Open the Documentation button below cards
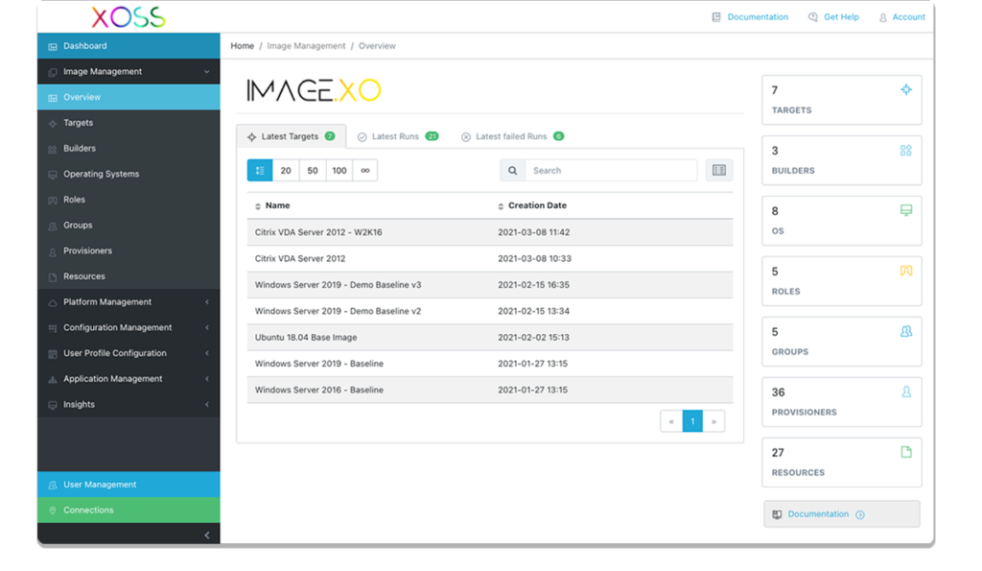 tap(842, 514)
